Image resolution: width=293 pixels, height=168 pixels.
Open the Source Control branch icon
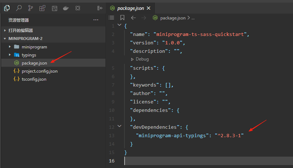(31, 8)
